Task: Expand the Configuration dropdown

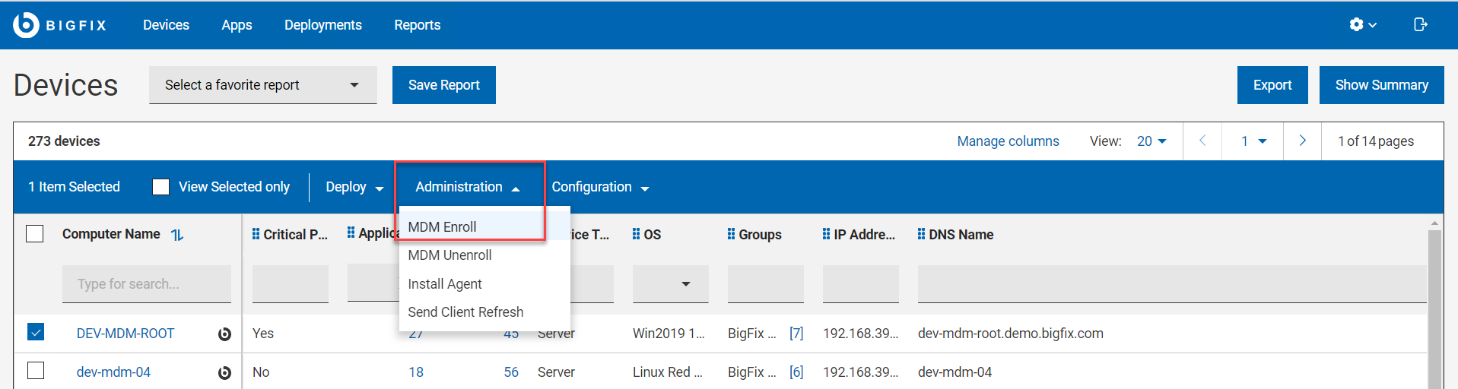Action: 600,187
